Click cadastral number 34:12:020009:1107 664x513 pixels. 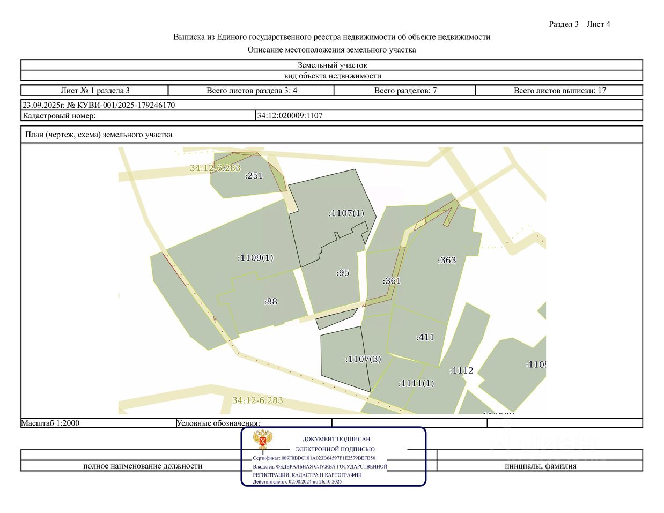pos(290,115)
